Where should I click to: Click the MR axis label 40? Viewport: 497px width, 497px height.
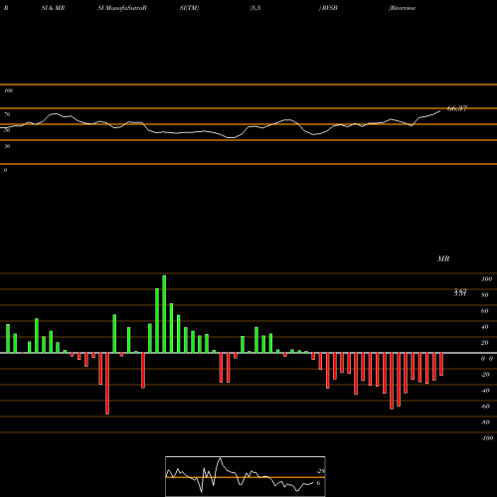[485, 327]
